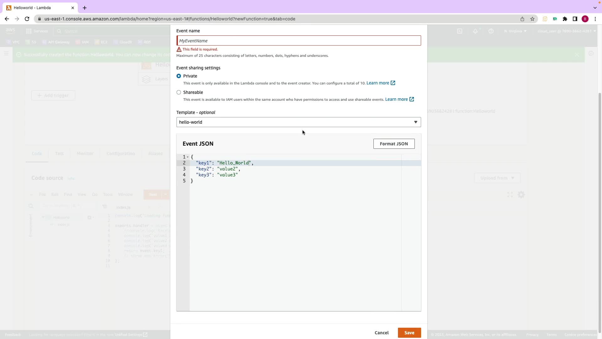
Task: Expand the tab search chevron in Chrome
Action: coord(595,8)
